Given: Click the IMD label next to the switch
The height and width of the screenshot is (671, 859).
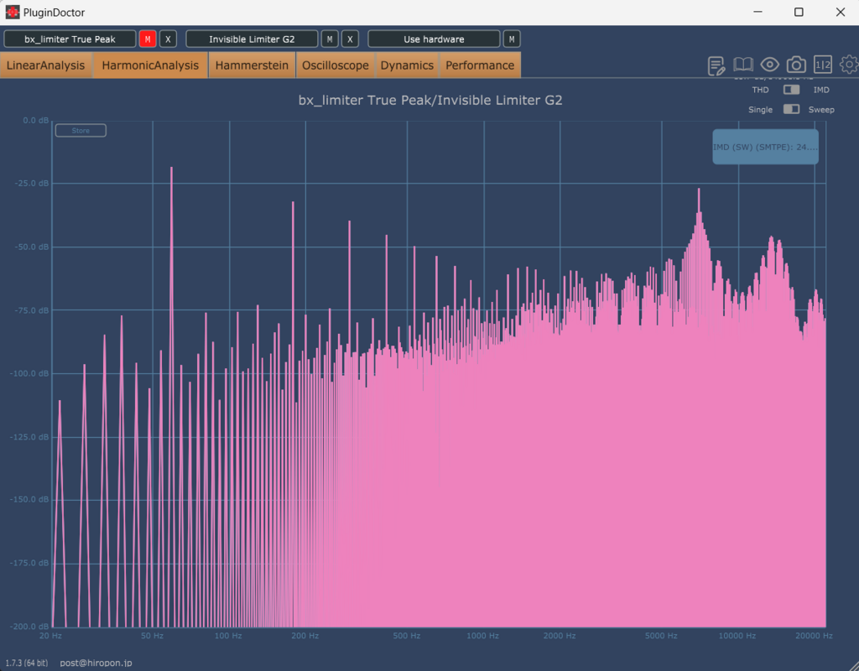Looking at the screenshot, I should pyautogui.click(x=821, y=90).
